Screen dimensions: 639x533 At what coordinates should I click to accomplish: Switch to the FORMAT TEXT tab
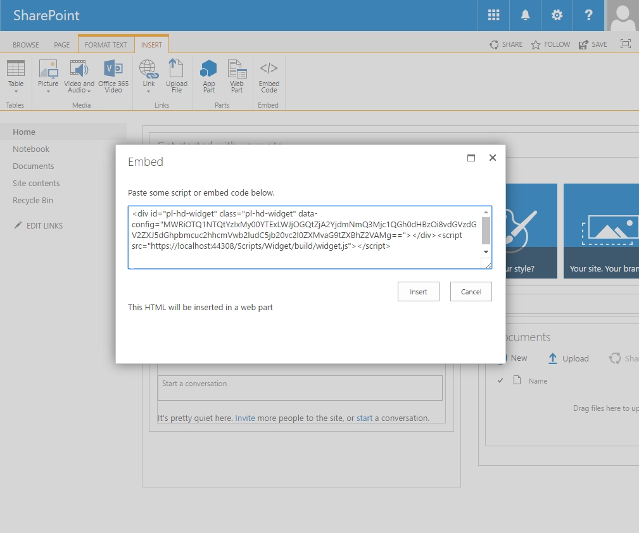(106, 45)
